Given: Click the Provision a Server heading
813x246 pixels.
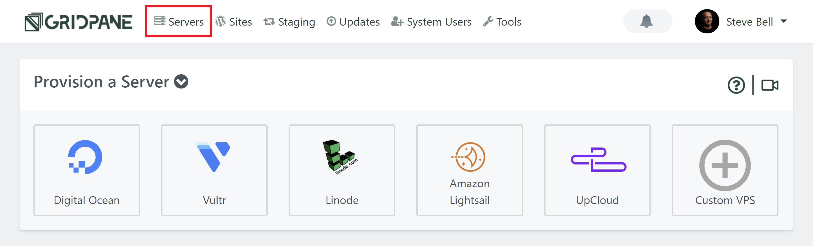Looking at the screenshot, I should (x=101, y=82).
